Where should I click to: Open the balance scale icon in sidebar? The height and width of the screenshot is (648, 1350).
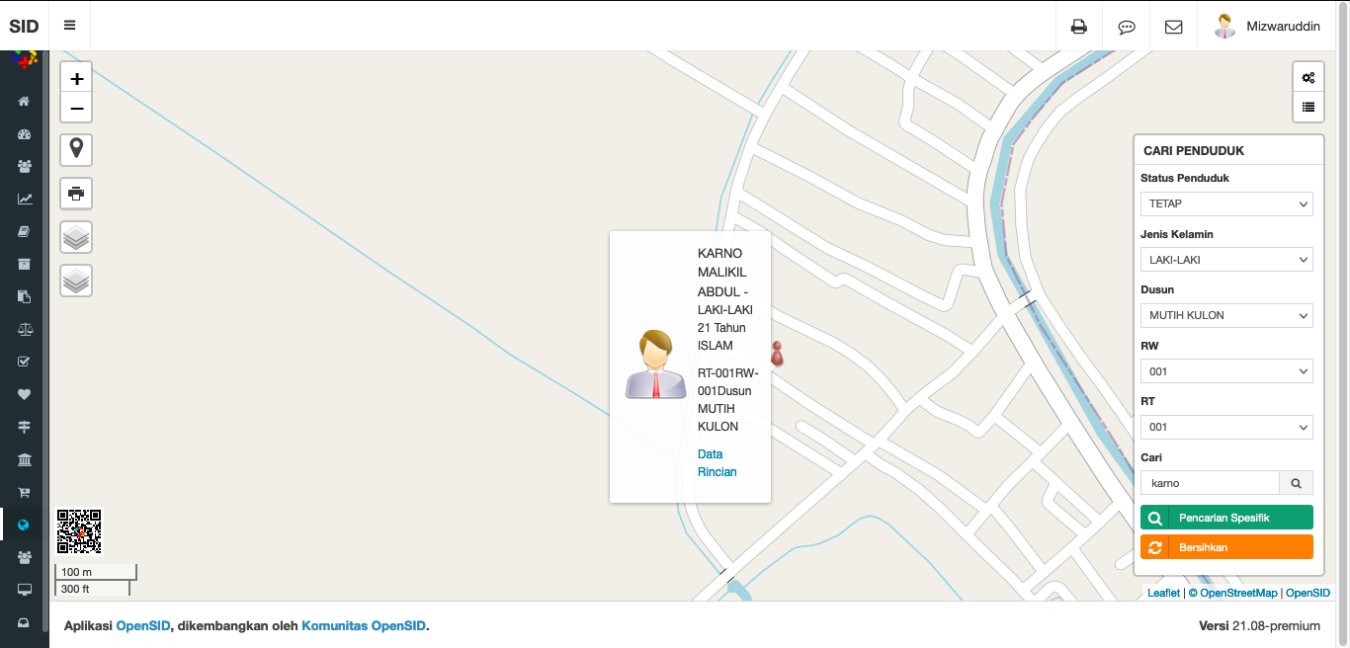pyautogui.click(x=25, y=329)
